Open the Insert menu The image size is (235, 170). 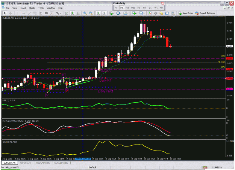pyautogui.click(x=23, y=8)
